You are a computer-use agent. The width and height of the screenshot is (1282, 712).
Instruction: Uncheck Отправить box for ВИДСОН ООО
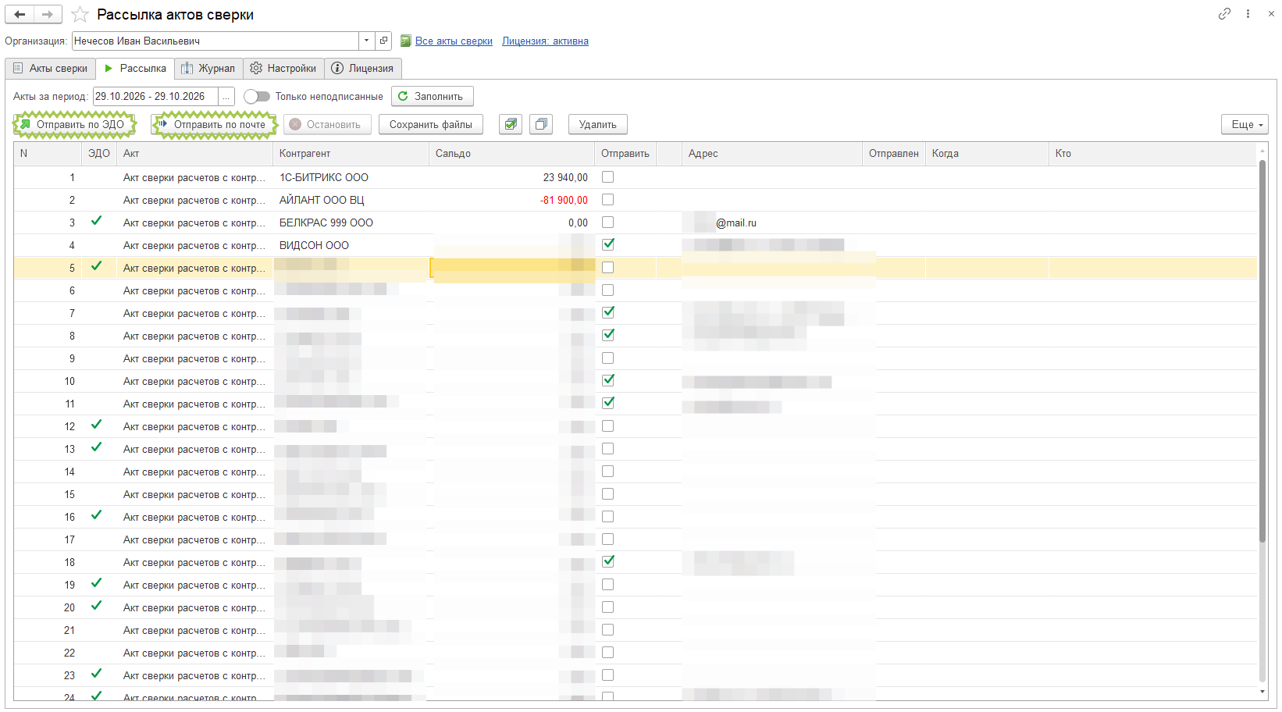point(607,244)
